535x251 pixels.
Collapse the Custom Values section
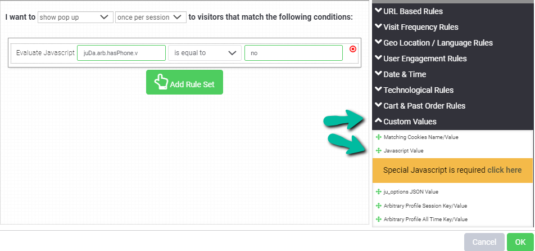tap(405, 121)
